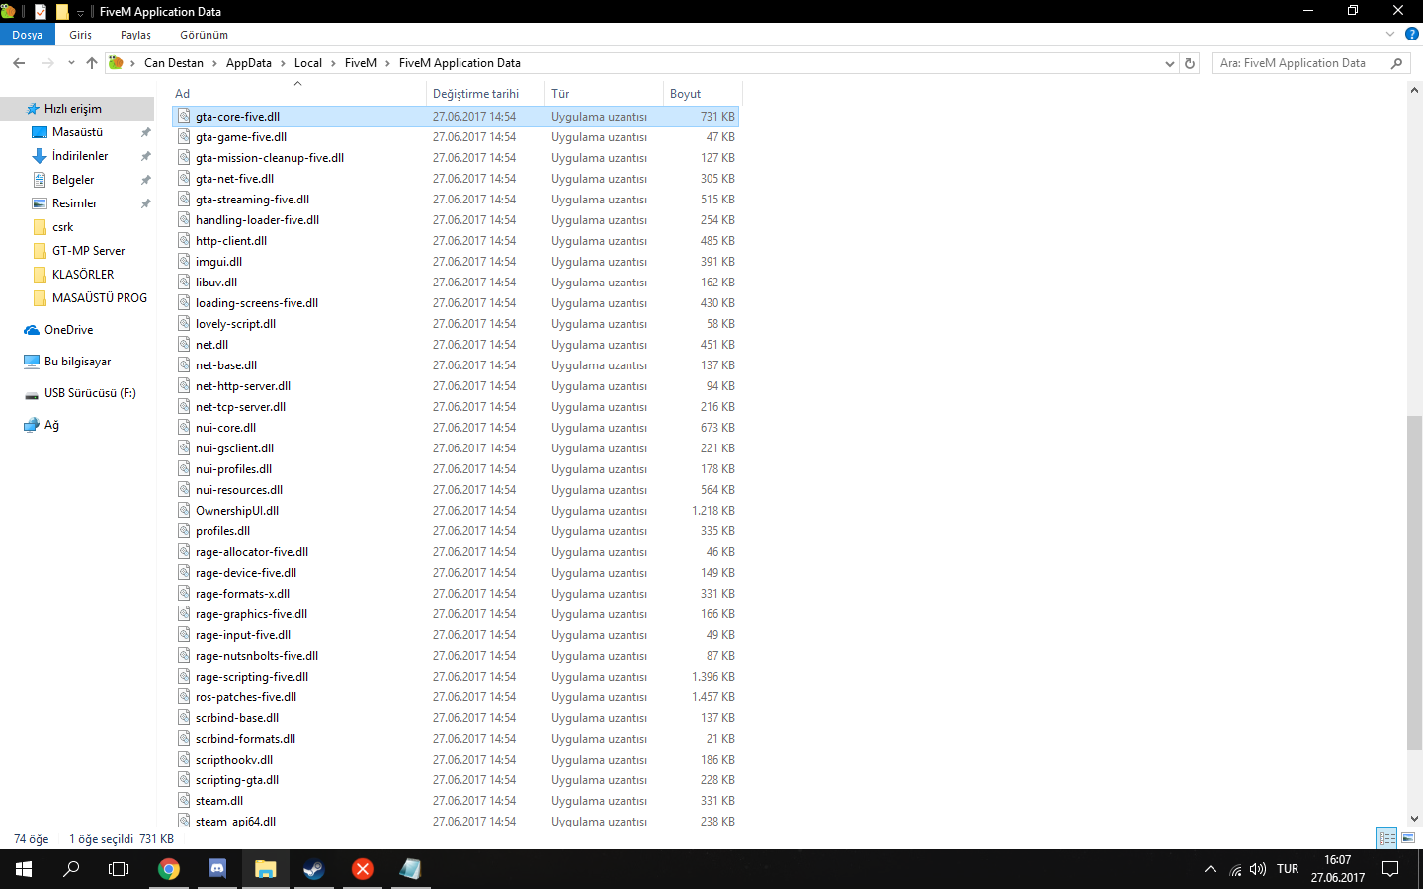Go up one folder level arrow
Image resolution: width=1423 pixels, height=889 pixels.
point(92,63)
